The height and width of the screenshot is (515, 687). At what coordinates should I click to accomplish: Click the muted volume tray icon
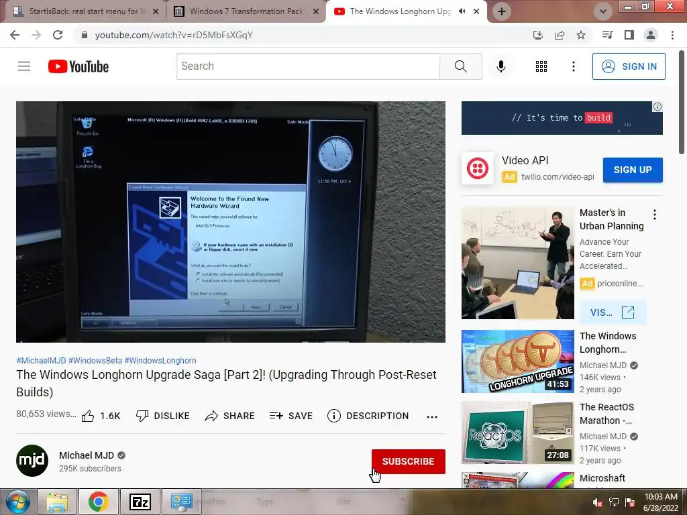click(597, 502)
